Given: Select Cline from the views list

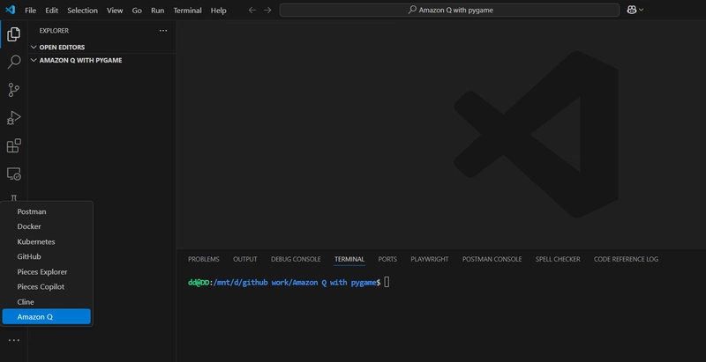Looking at the screenshot, I should click(47, 302).
